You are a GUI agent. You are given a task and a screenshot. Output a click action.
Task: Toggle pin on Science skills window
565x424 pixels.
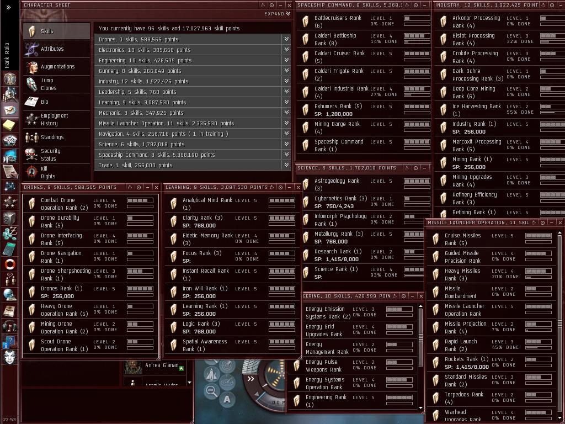[415, 168]
